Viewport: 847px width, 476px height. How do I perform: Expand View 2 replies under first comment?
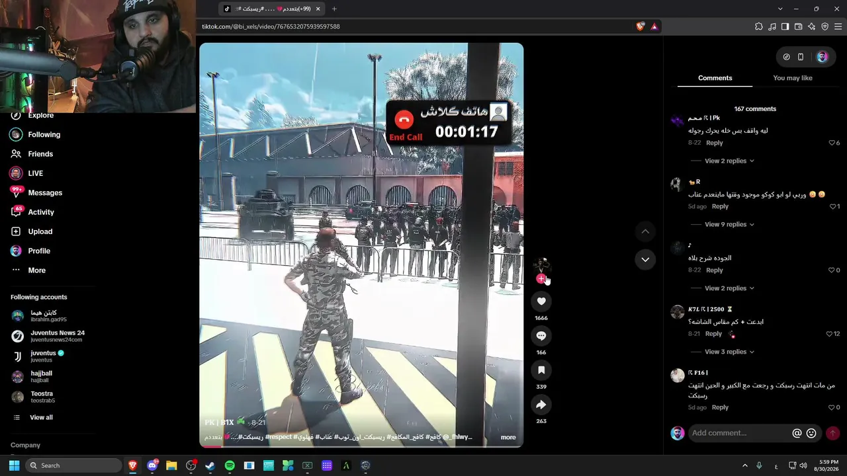coord(729,161)
